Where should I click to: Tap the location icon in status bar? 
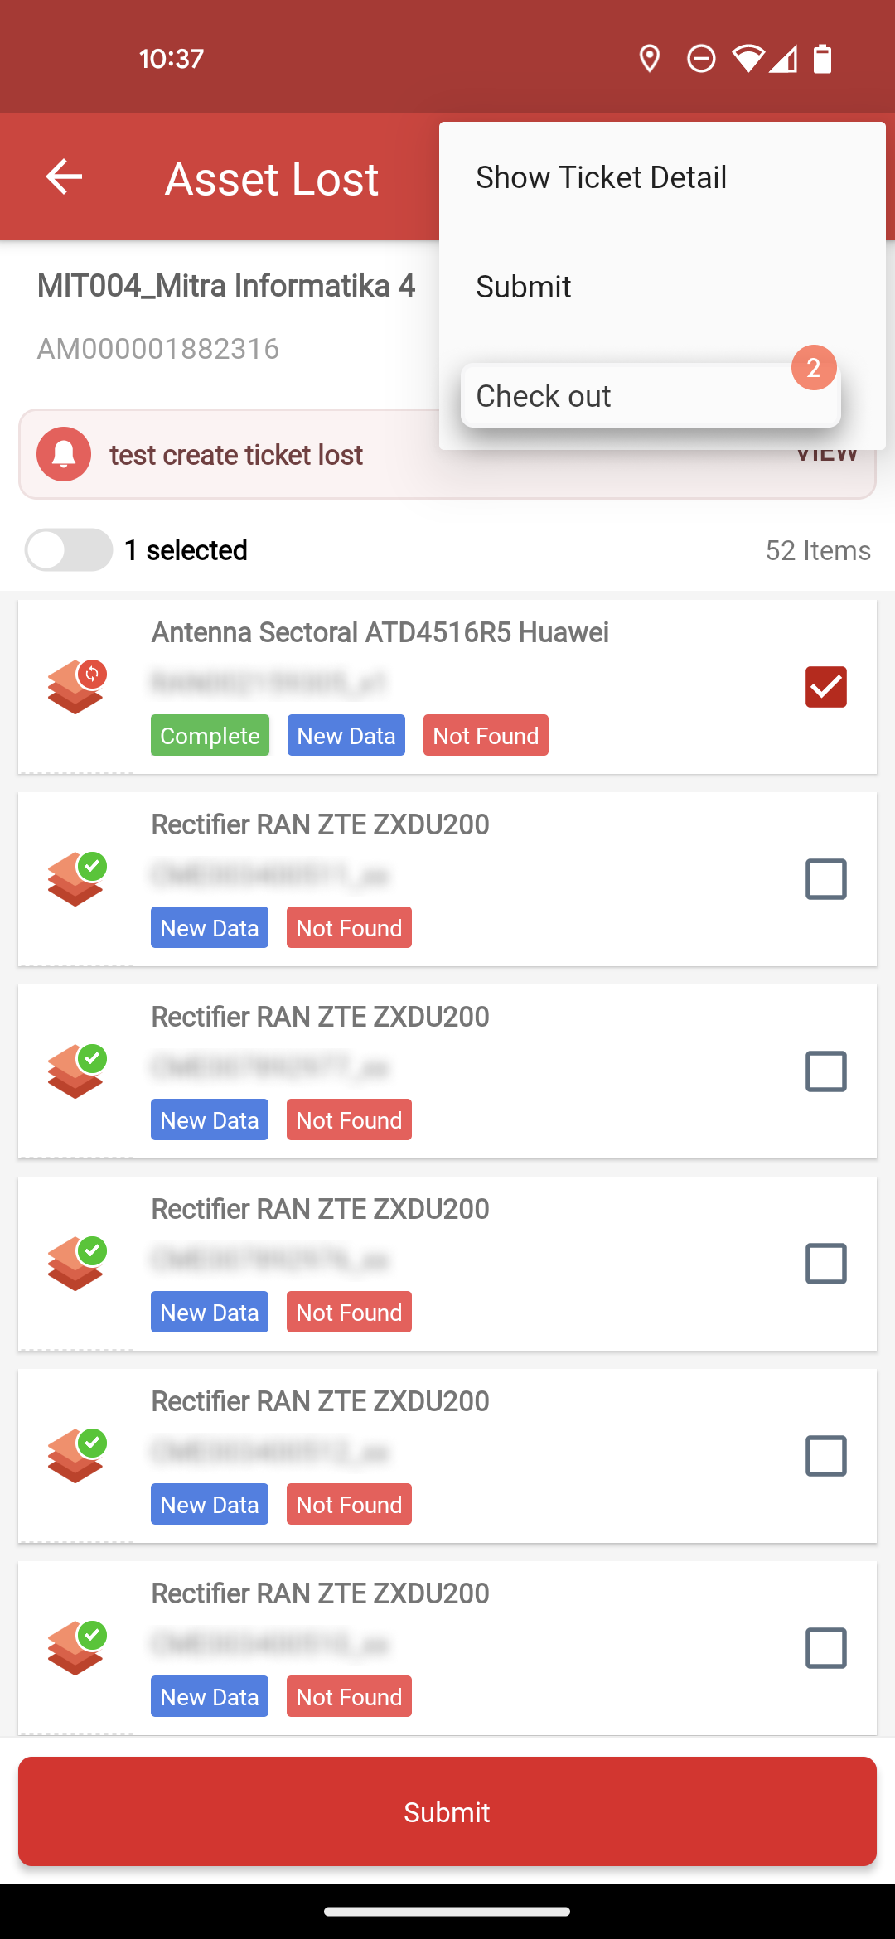click(650, 59)
